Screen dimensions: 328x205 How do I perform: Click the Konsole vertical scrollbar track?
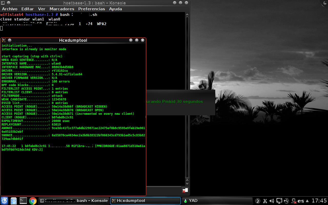pos(187,97)
